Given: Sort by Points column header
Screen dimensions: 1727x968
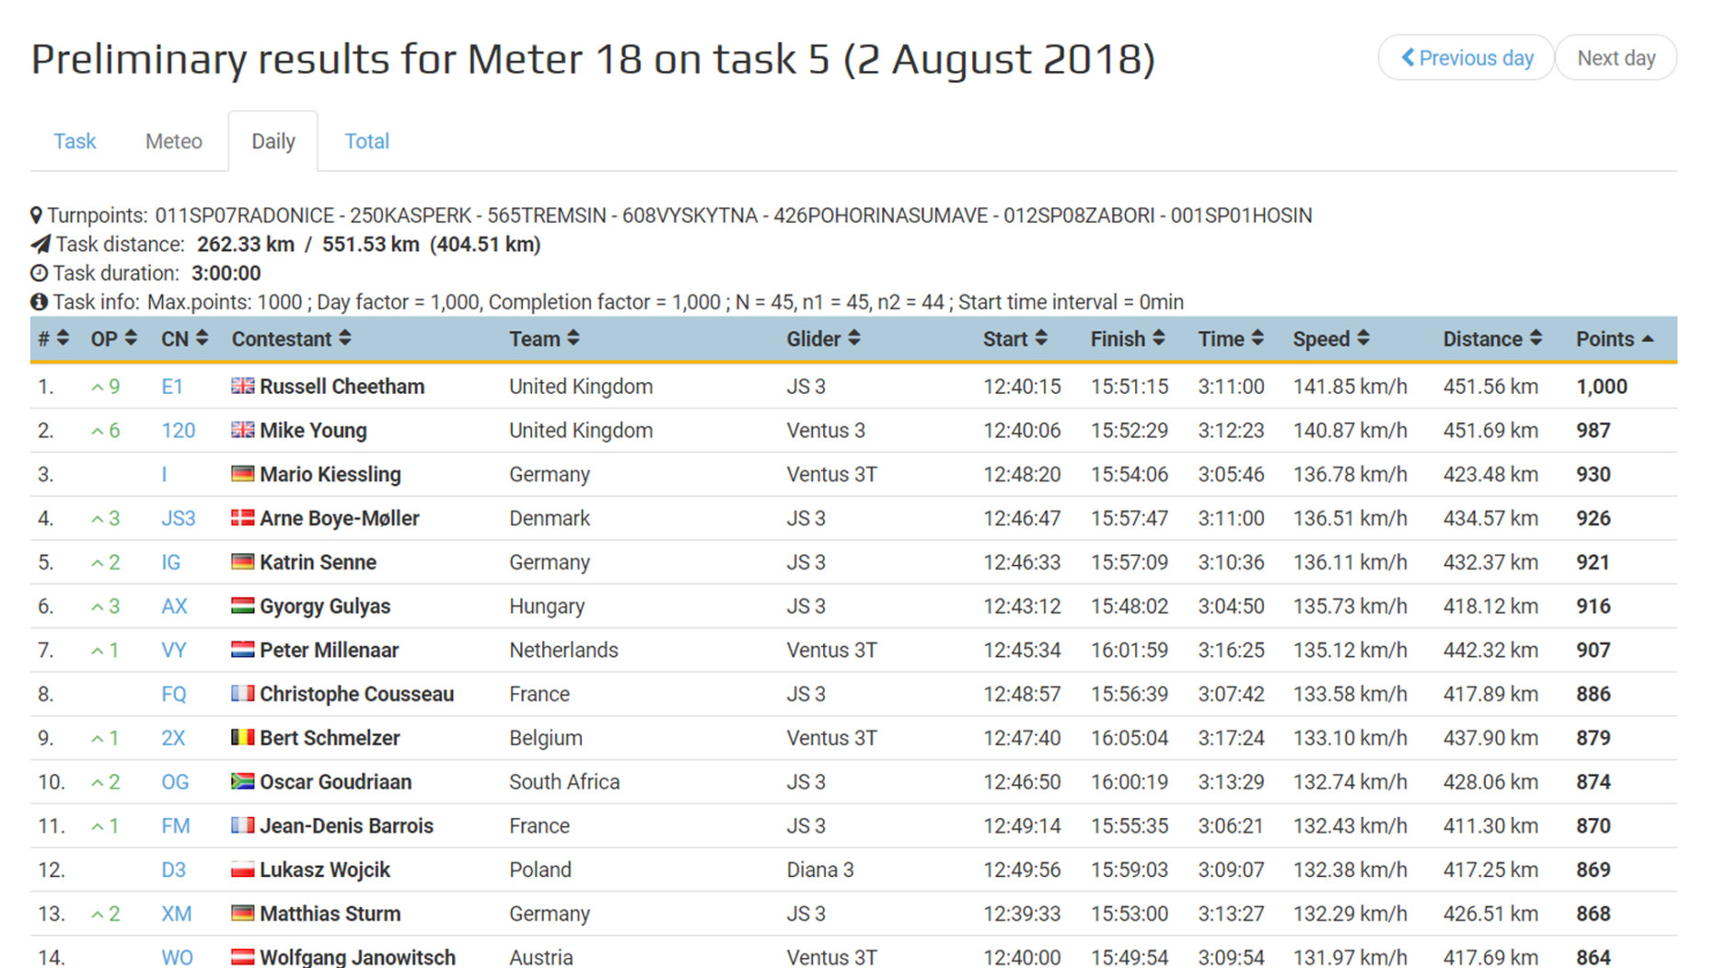Looking at the screenshot, I should click(x=1614, y=340).
